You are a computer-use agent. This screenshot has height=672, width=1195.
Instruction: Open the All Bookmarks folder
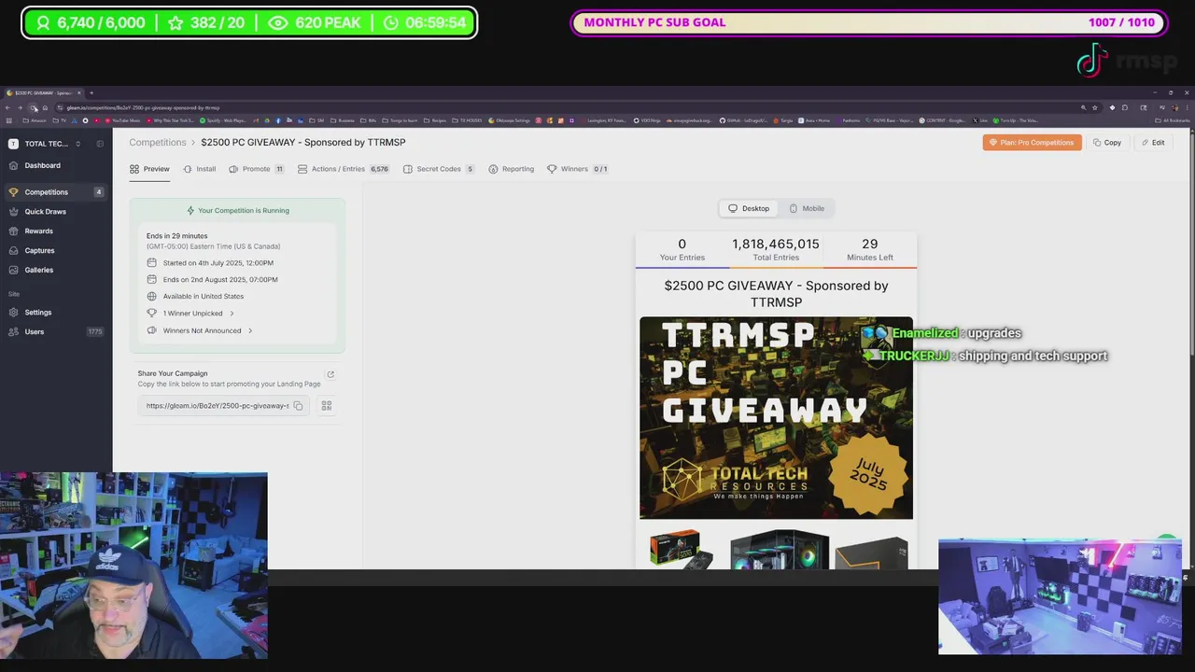pyautogui.click(x=1174, y=120)
